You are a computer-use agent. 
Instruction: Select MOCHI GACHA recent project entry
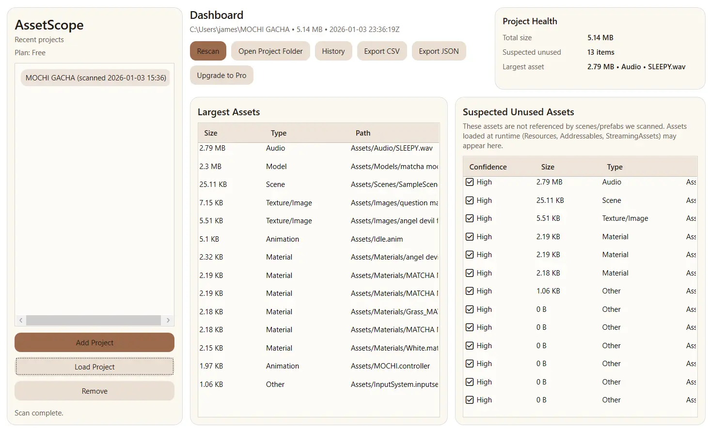click(95, 77)
